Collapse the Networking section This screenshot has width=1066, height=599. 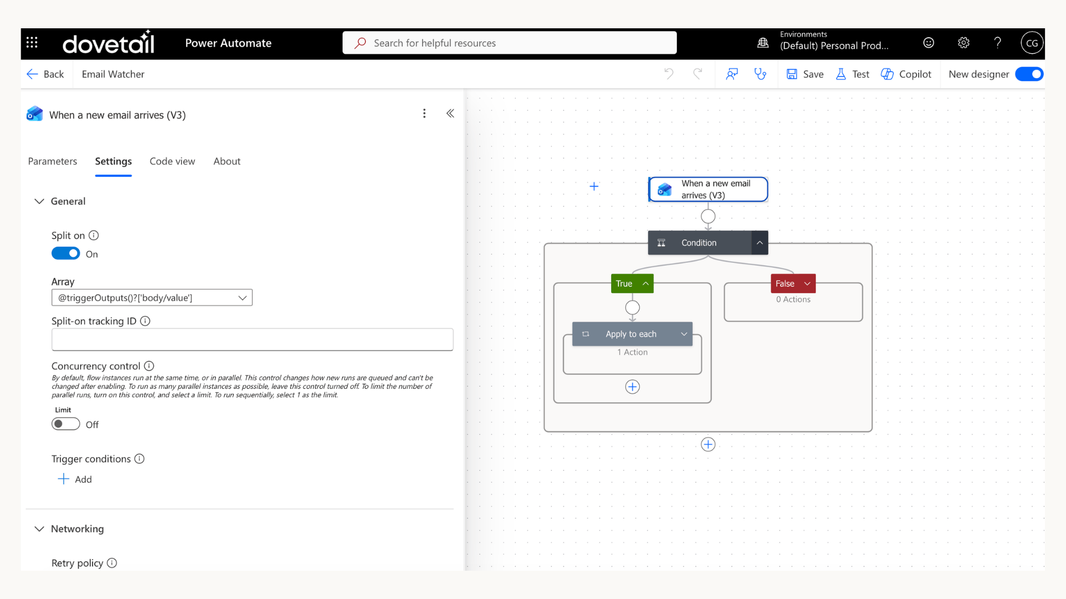tap(39, 529)
